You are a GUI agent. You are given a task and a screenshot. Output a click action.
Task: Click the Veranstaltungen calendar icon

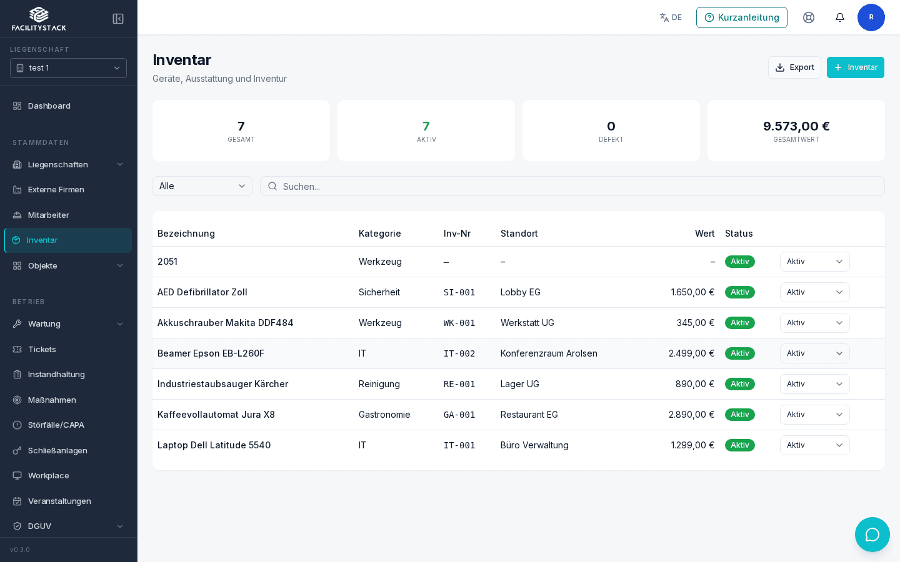click(17, 501)
